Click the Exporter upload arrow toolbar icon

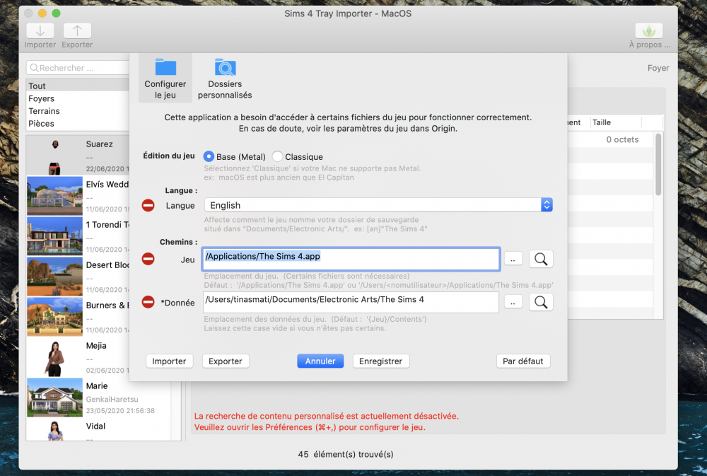coord(77,30)
